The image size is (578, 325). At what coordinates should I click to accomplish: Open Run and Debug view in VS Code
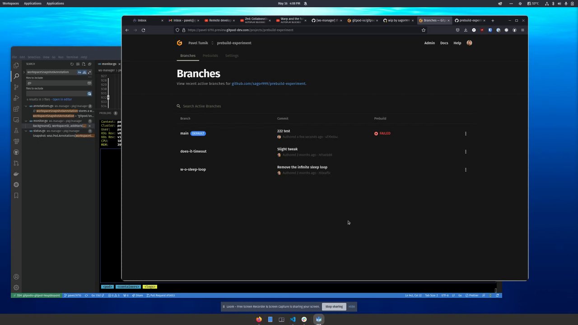click(x=16, y=98)
